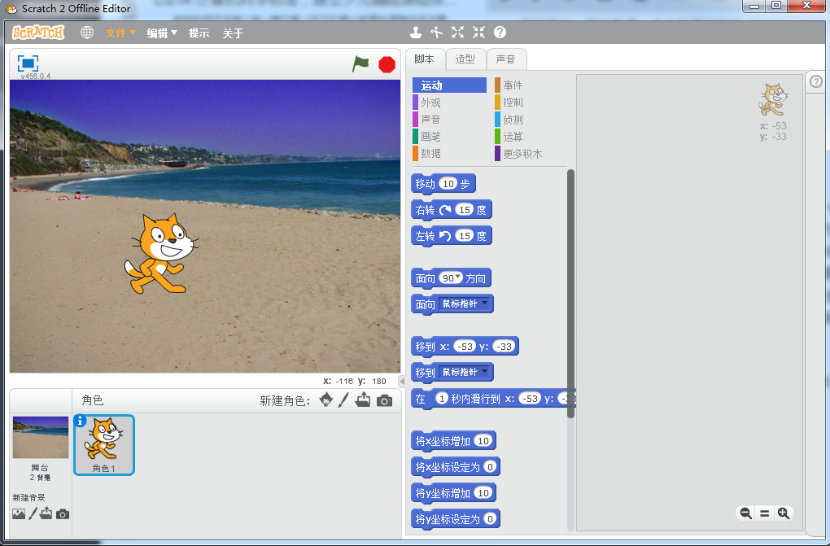Select the 外观 block category
This screenshot has height=546, width=830.
449,103
